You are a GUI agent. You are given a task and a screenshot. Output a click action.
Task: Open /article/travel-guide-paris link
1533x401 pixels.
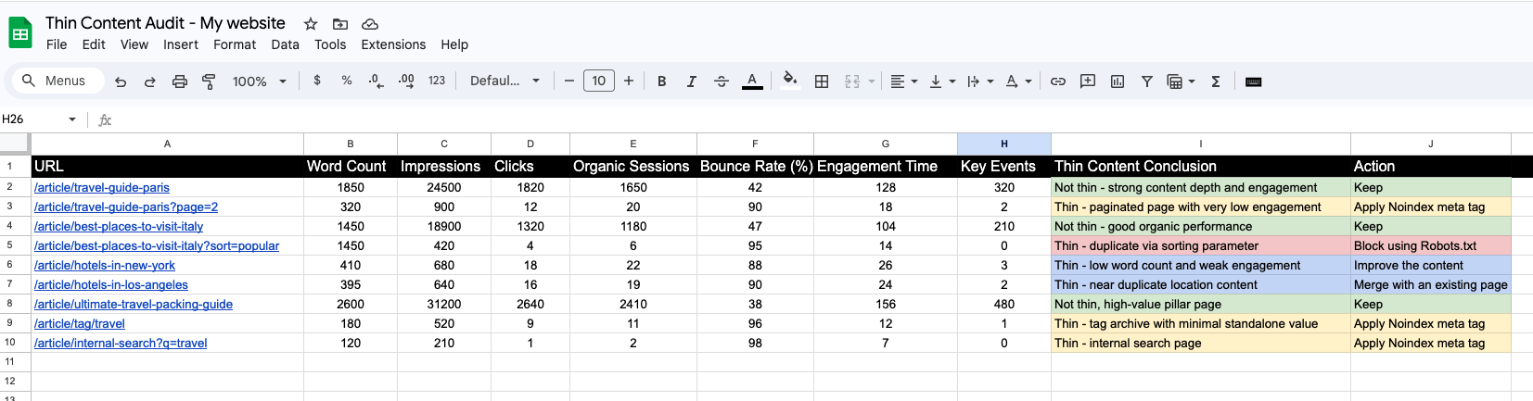102,187
